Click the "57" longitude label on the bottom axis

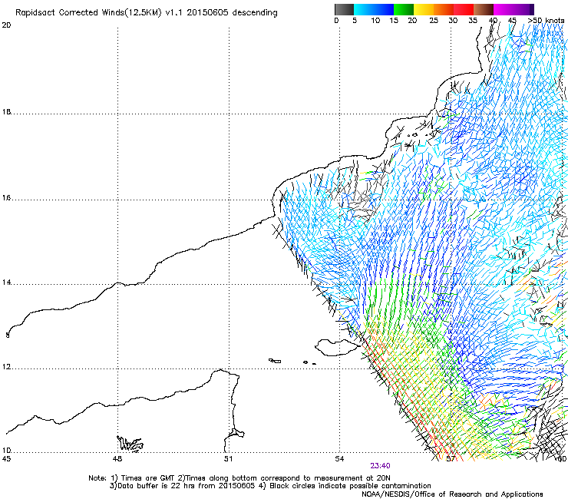(x=451, y=459)
